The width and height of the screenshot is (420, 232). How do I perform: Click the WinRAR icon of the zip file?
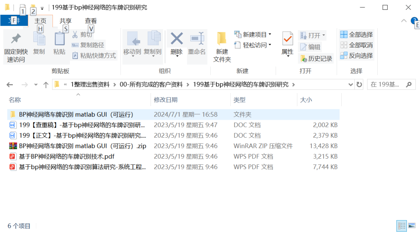pyautogui.click(x=13, y=146)
